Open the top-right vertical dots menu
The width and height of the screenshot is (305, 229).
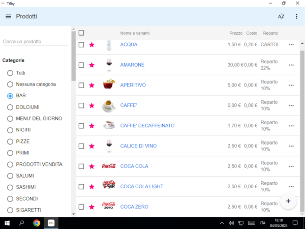coord(297,16)
